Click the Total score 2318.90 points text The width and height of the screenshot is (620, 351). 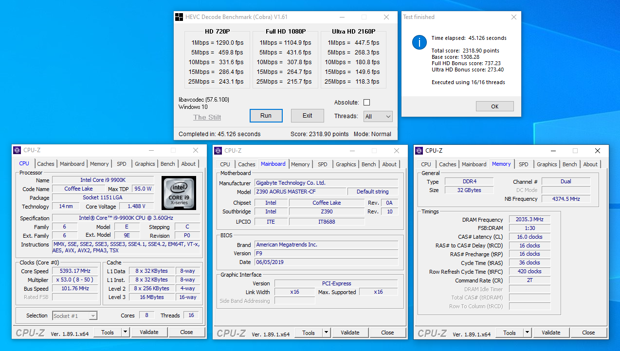465,51
